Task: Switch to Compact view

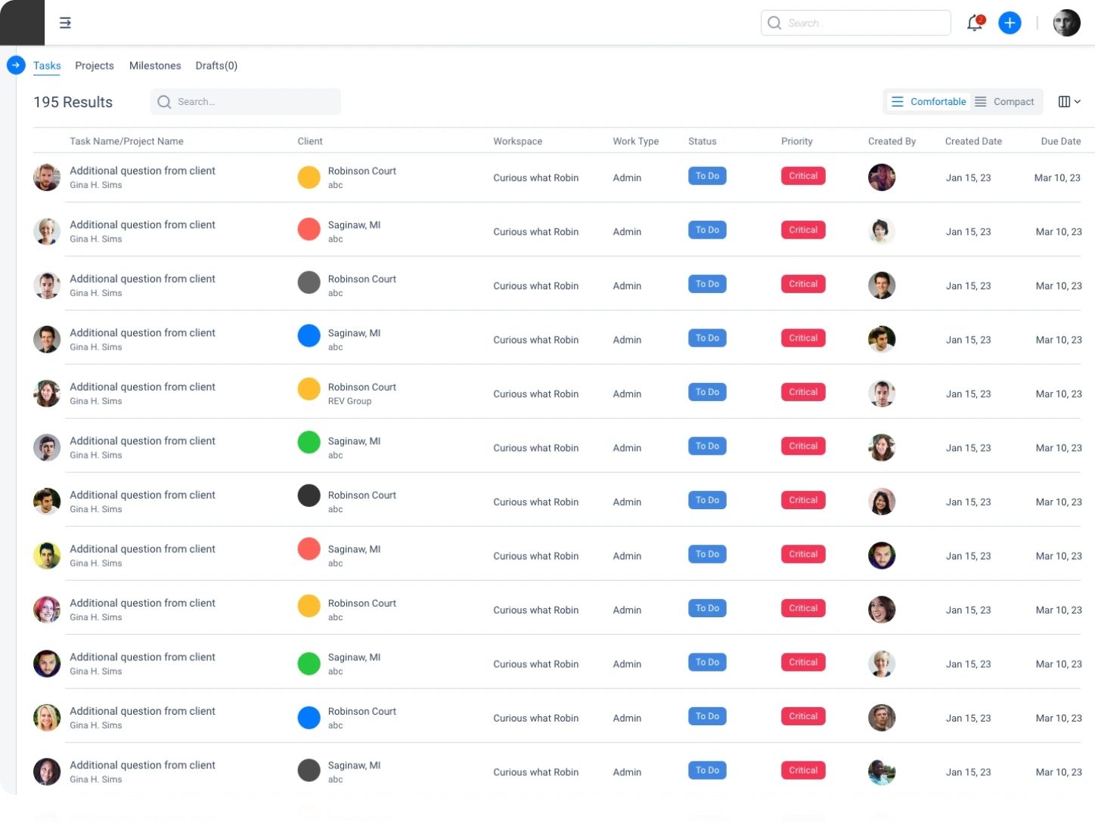Action: (x=1013, y=102)
